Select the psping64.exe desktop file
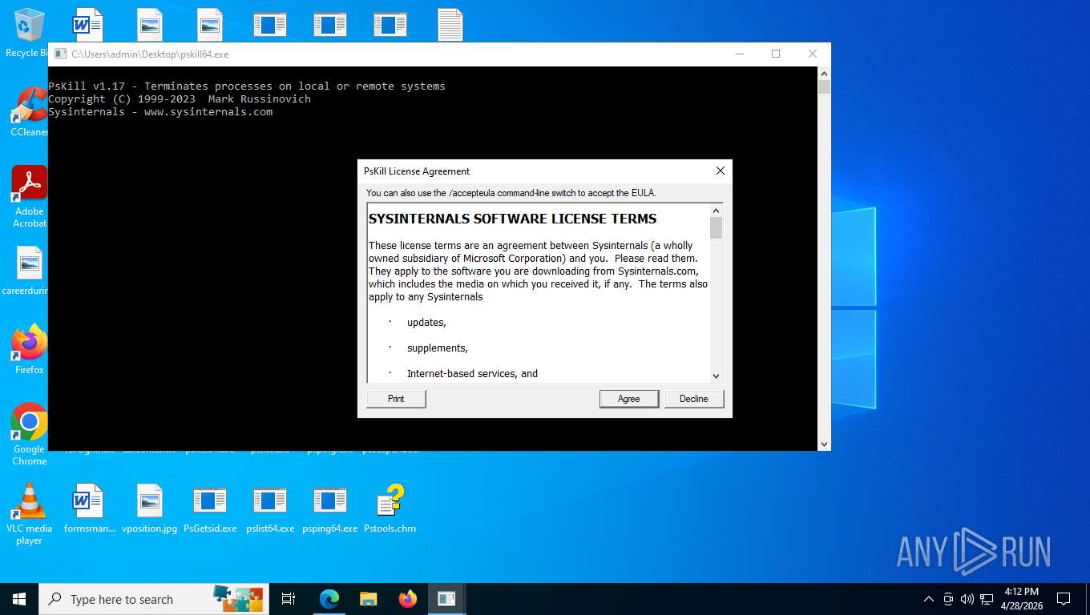 [330, 508]
